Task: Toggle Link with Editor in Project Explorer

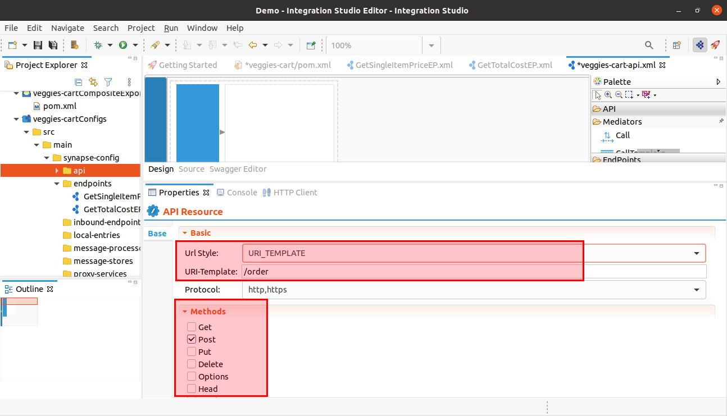Action: 93,82
